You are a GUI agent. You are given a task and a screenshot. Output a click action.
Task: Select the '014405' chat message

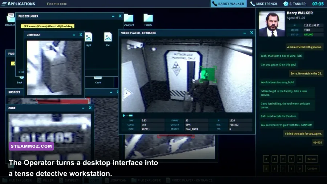pyautogui.click(x=318, y=143)
